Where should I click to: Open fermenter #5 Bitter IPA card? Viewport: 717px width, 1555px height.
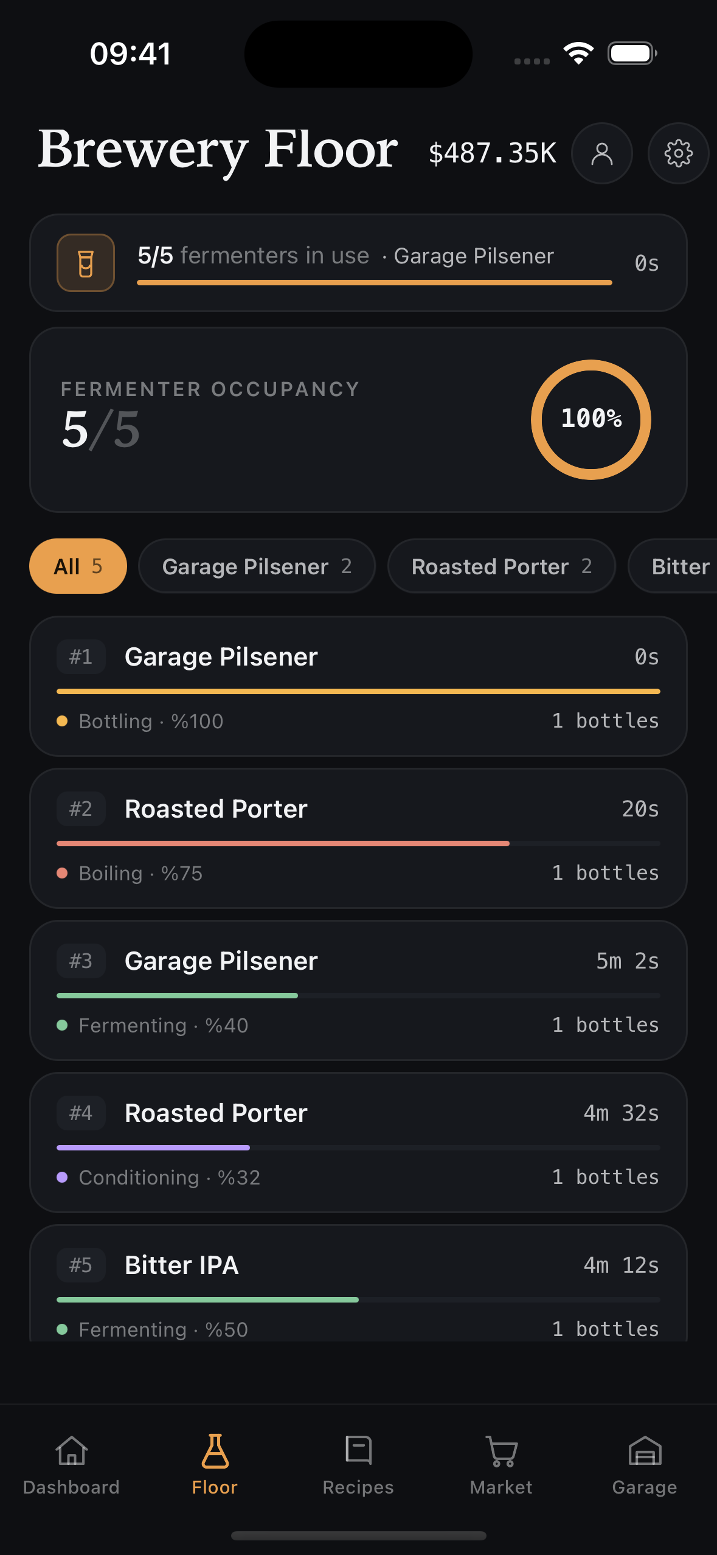click(x=358, y=1284)
